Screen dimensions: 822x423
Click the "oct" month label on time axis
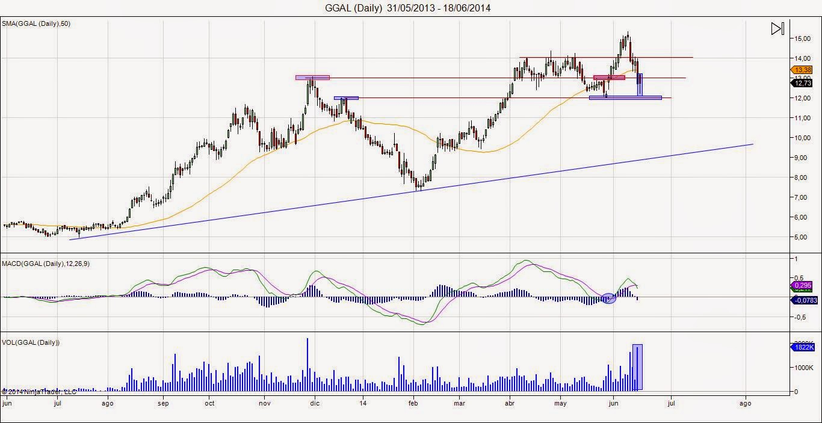[x=210, y=404]
